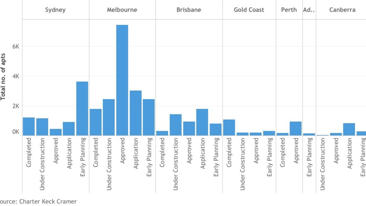366x206 pixels.
Task: Select the Melbourne Application bar
Action: coord(136,113)
